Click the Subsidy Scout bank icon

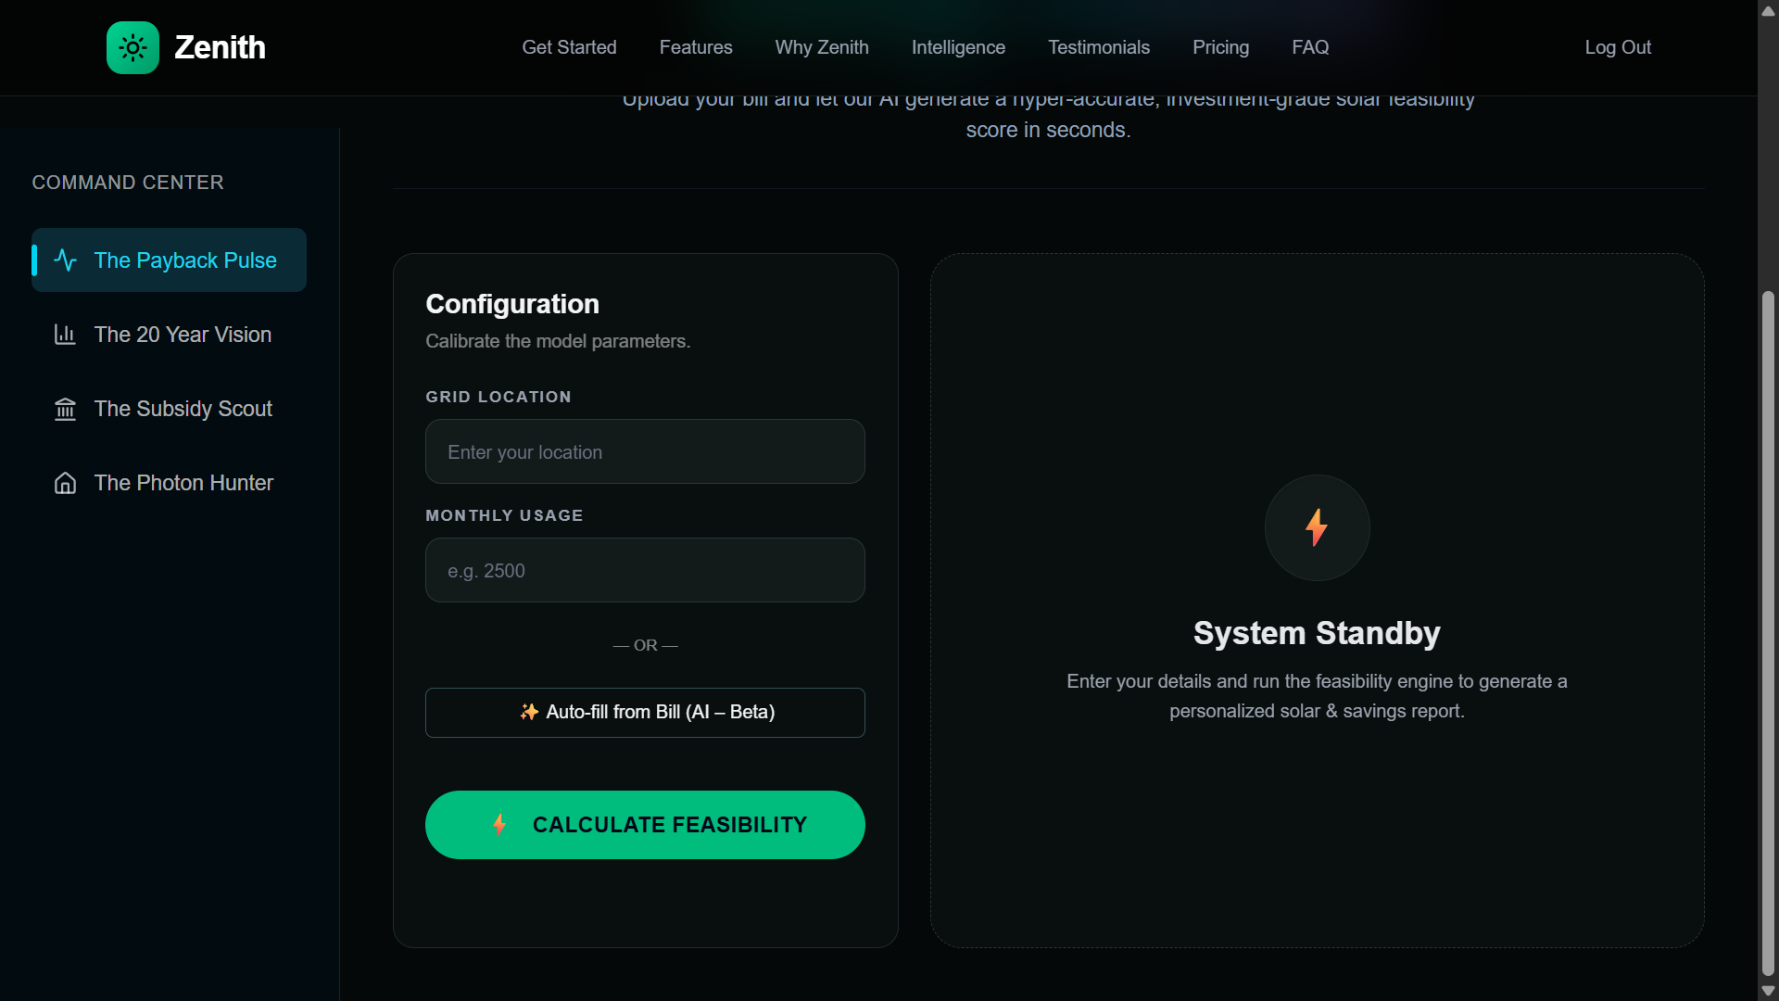[65, 409]
